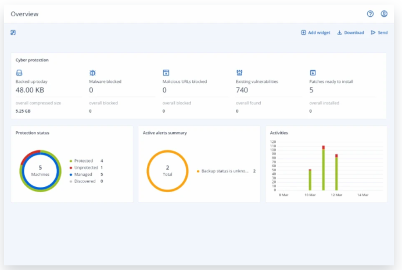Image resolution: width=402 pixels, height=270 pixels.
Task: Open the user account profile icon
Action: (x=384, y=13)
